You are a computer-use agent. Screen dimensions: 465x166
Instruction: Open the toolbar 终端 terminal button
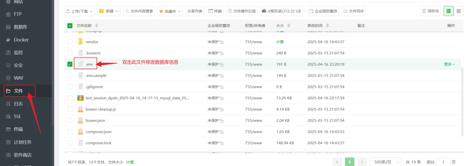coord(215,11)
